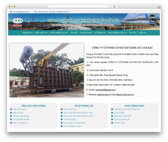Expand the Cổ đông menu chevron

pos(104,33)
